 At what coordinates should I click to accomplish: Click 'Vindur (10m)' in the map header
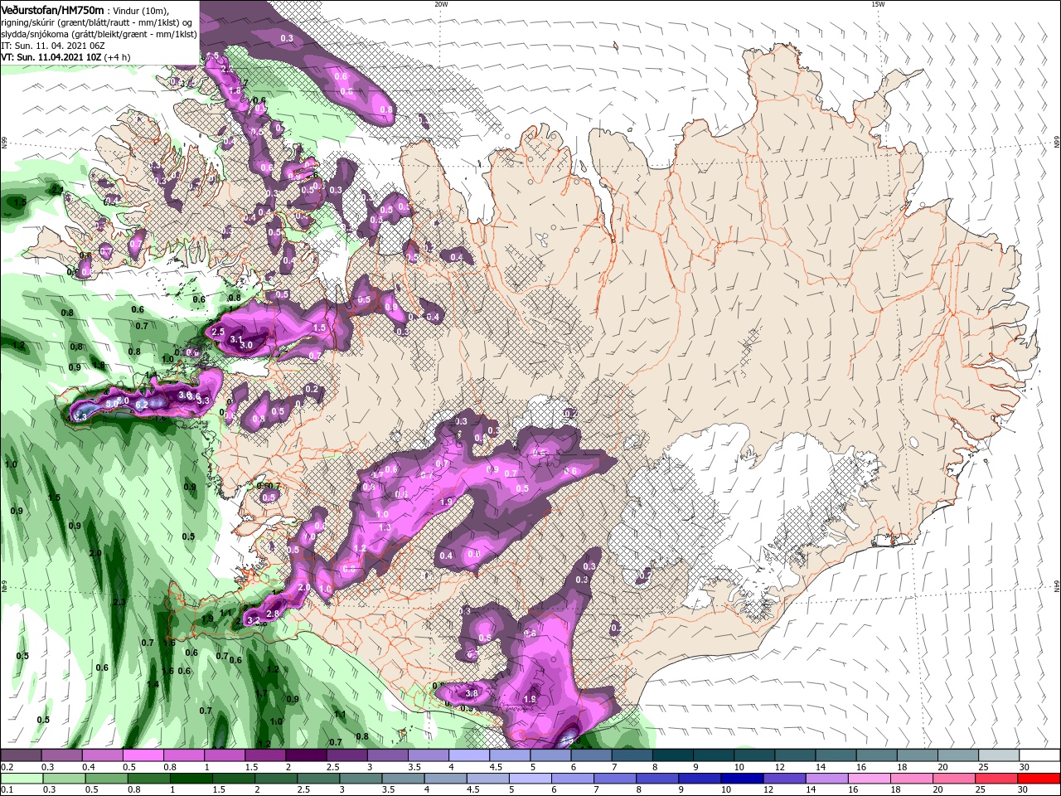click(x=141, y=10)
